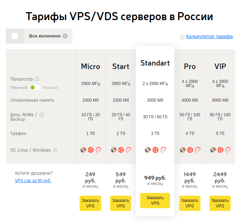
Task: Click Ubuntu icon in Standart column
Action: pyautogui.click(x=155, y=150)
